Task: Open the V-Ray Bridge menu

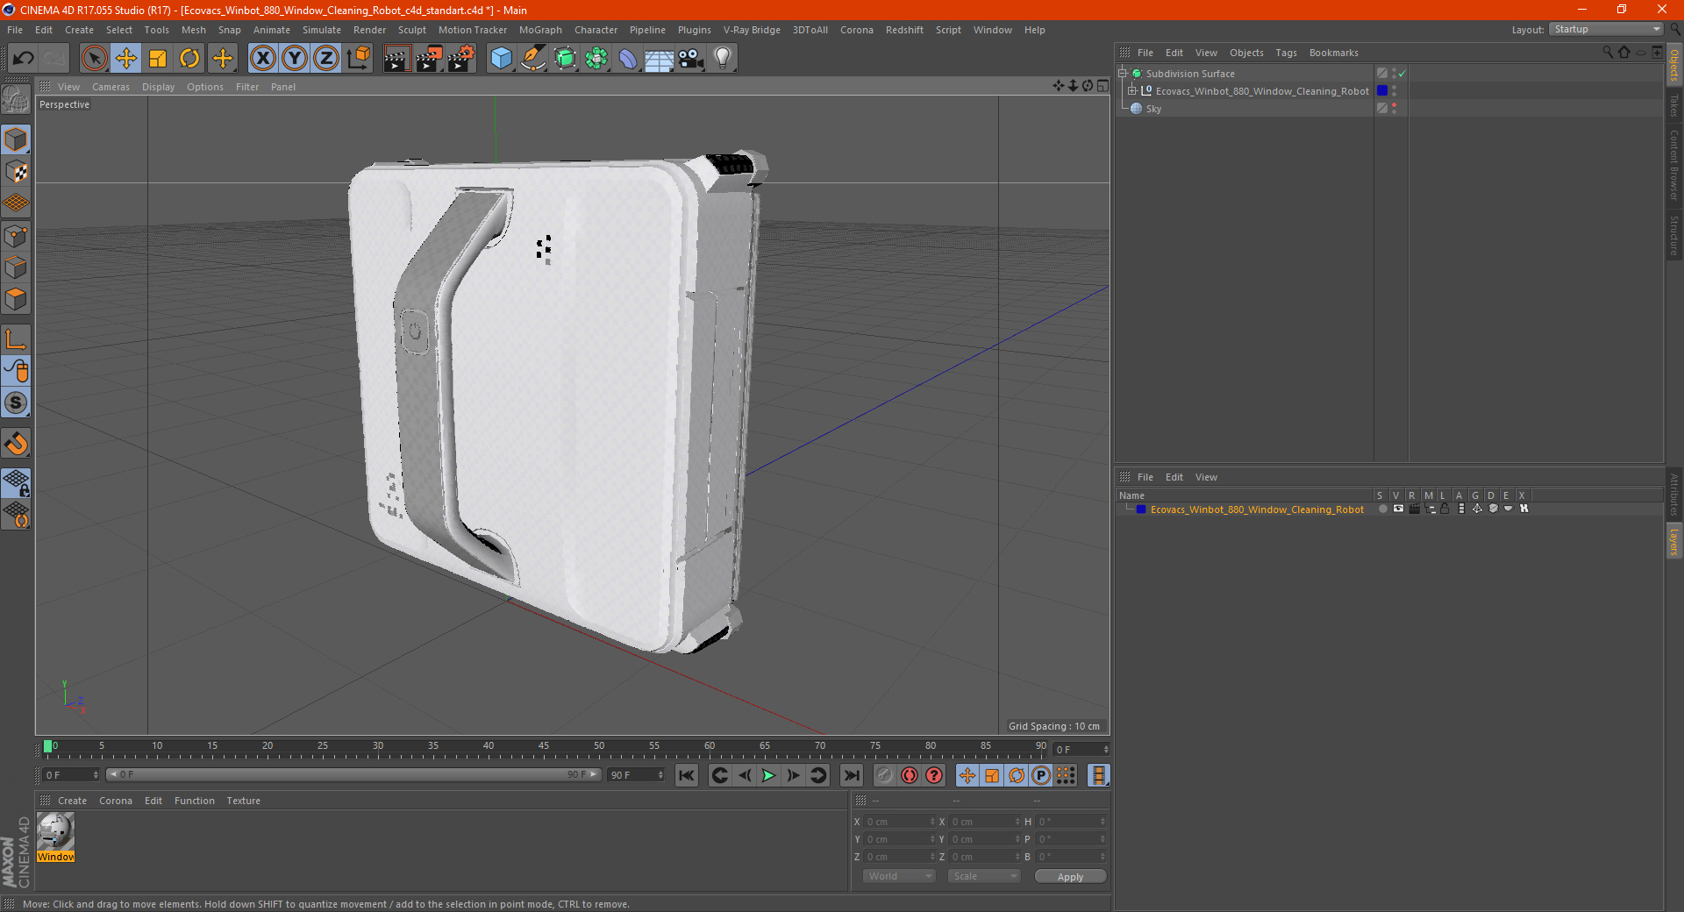Action: click(752, 30)
